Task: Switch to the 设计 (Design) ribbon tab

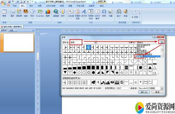Action: (31, 5)
